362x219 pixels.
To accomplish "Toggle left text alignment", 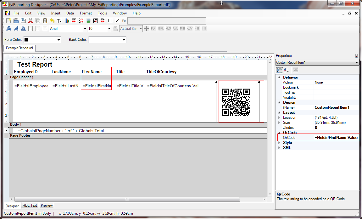I will [x=31, y=29].
